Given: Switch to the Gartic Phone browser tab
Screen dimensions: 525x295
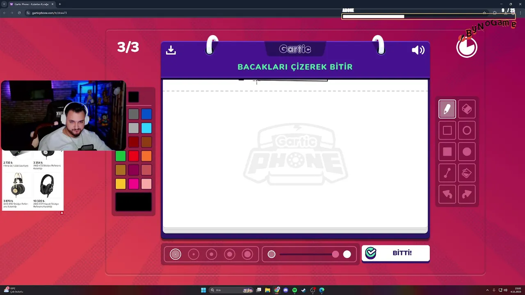Looking at the screenshot, I should (x=31, y=4).
